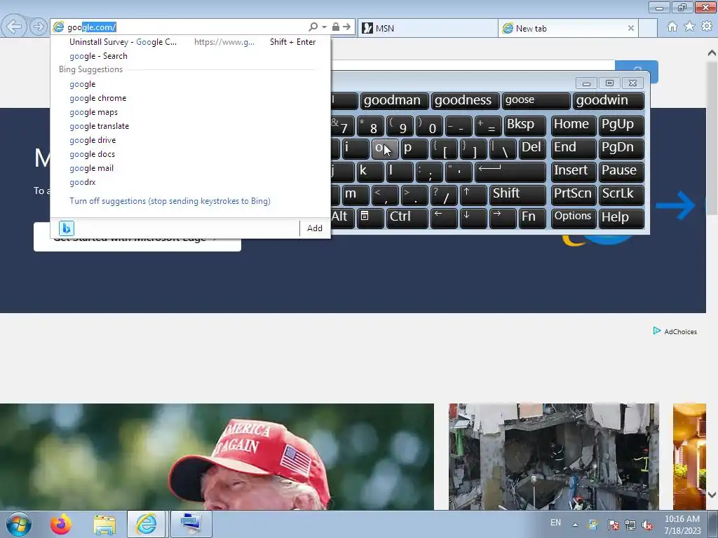Toggle the Fn key on on-screen keyboard

[x=533, y=219]
